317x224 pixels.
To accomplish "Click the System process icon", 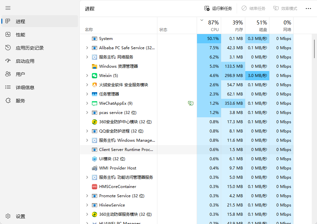I will tap(95, 39).
